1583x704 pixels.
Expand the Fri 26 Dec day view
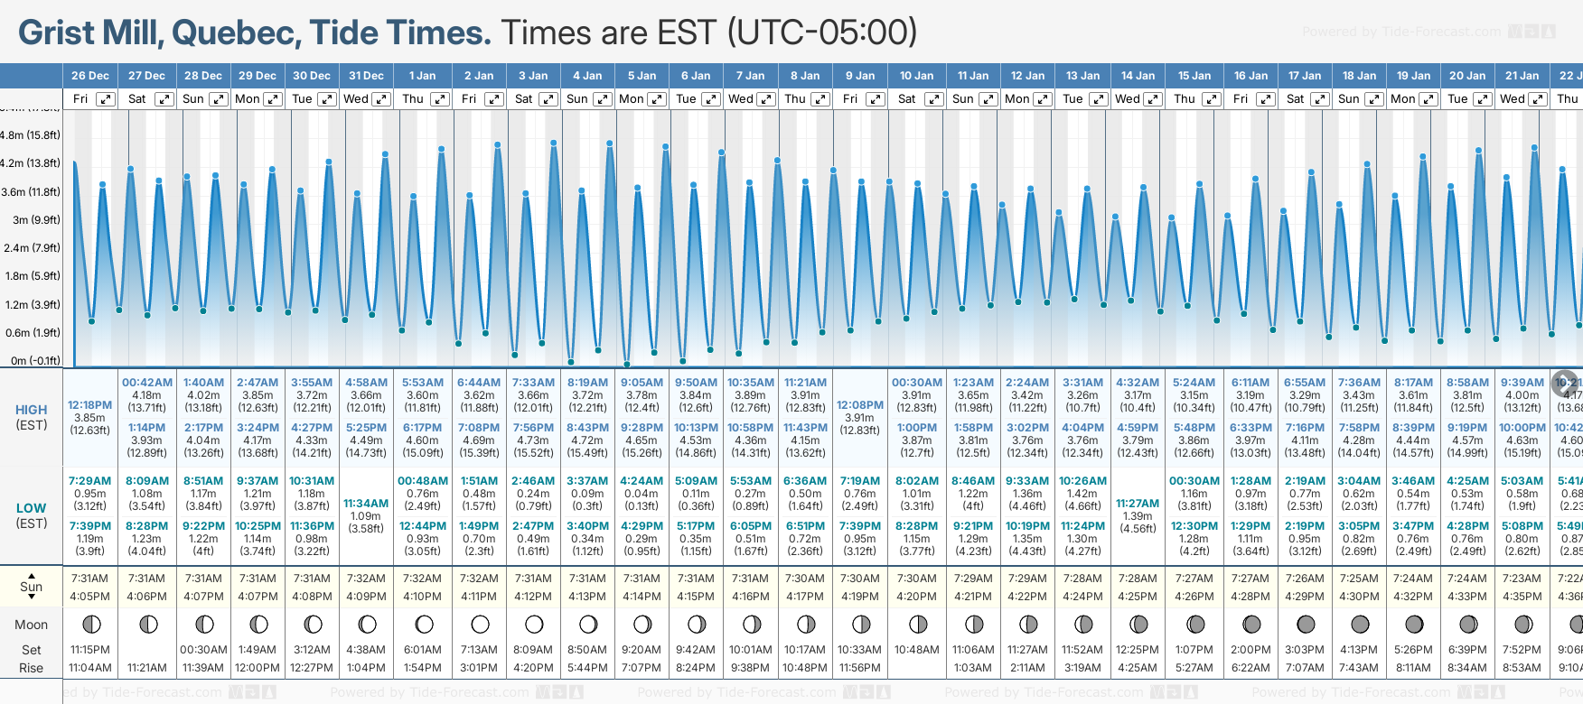pyautogui.click(x=107, y=99)
